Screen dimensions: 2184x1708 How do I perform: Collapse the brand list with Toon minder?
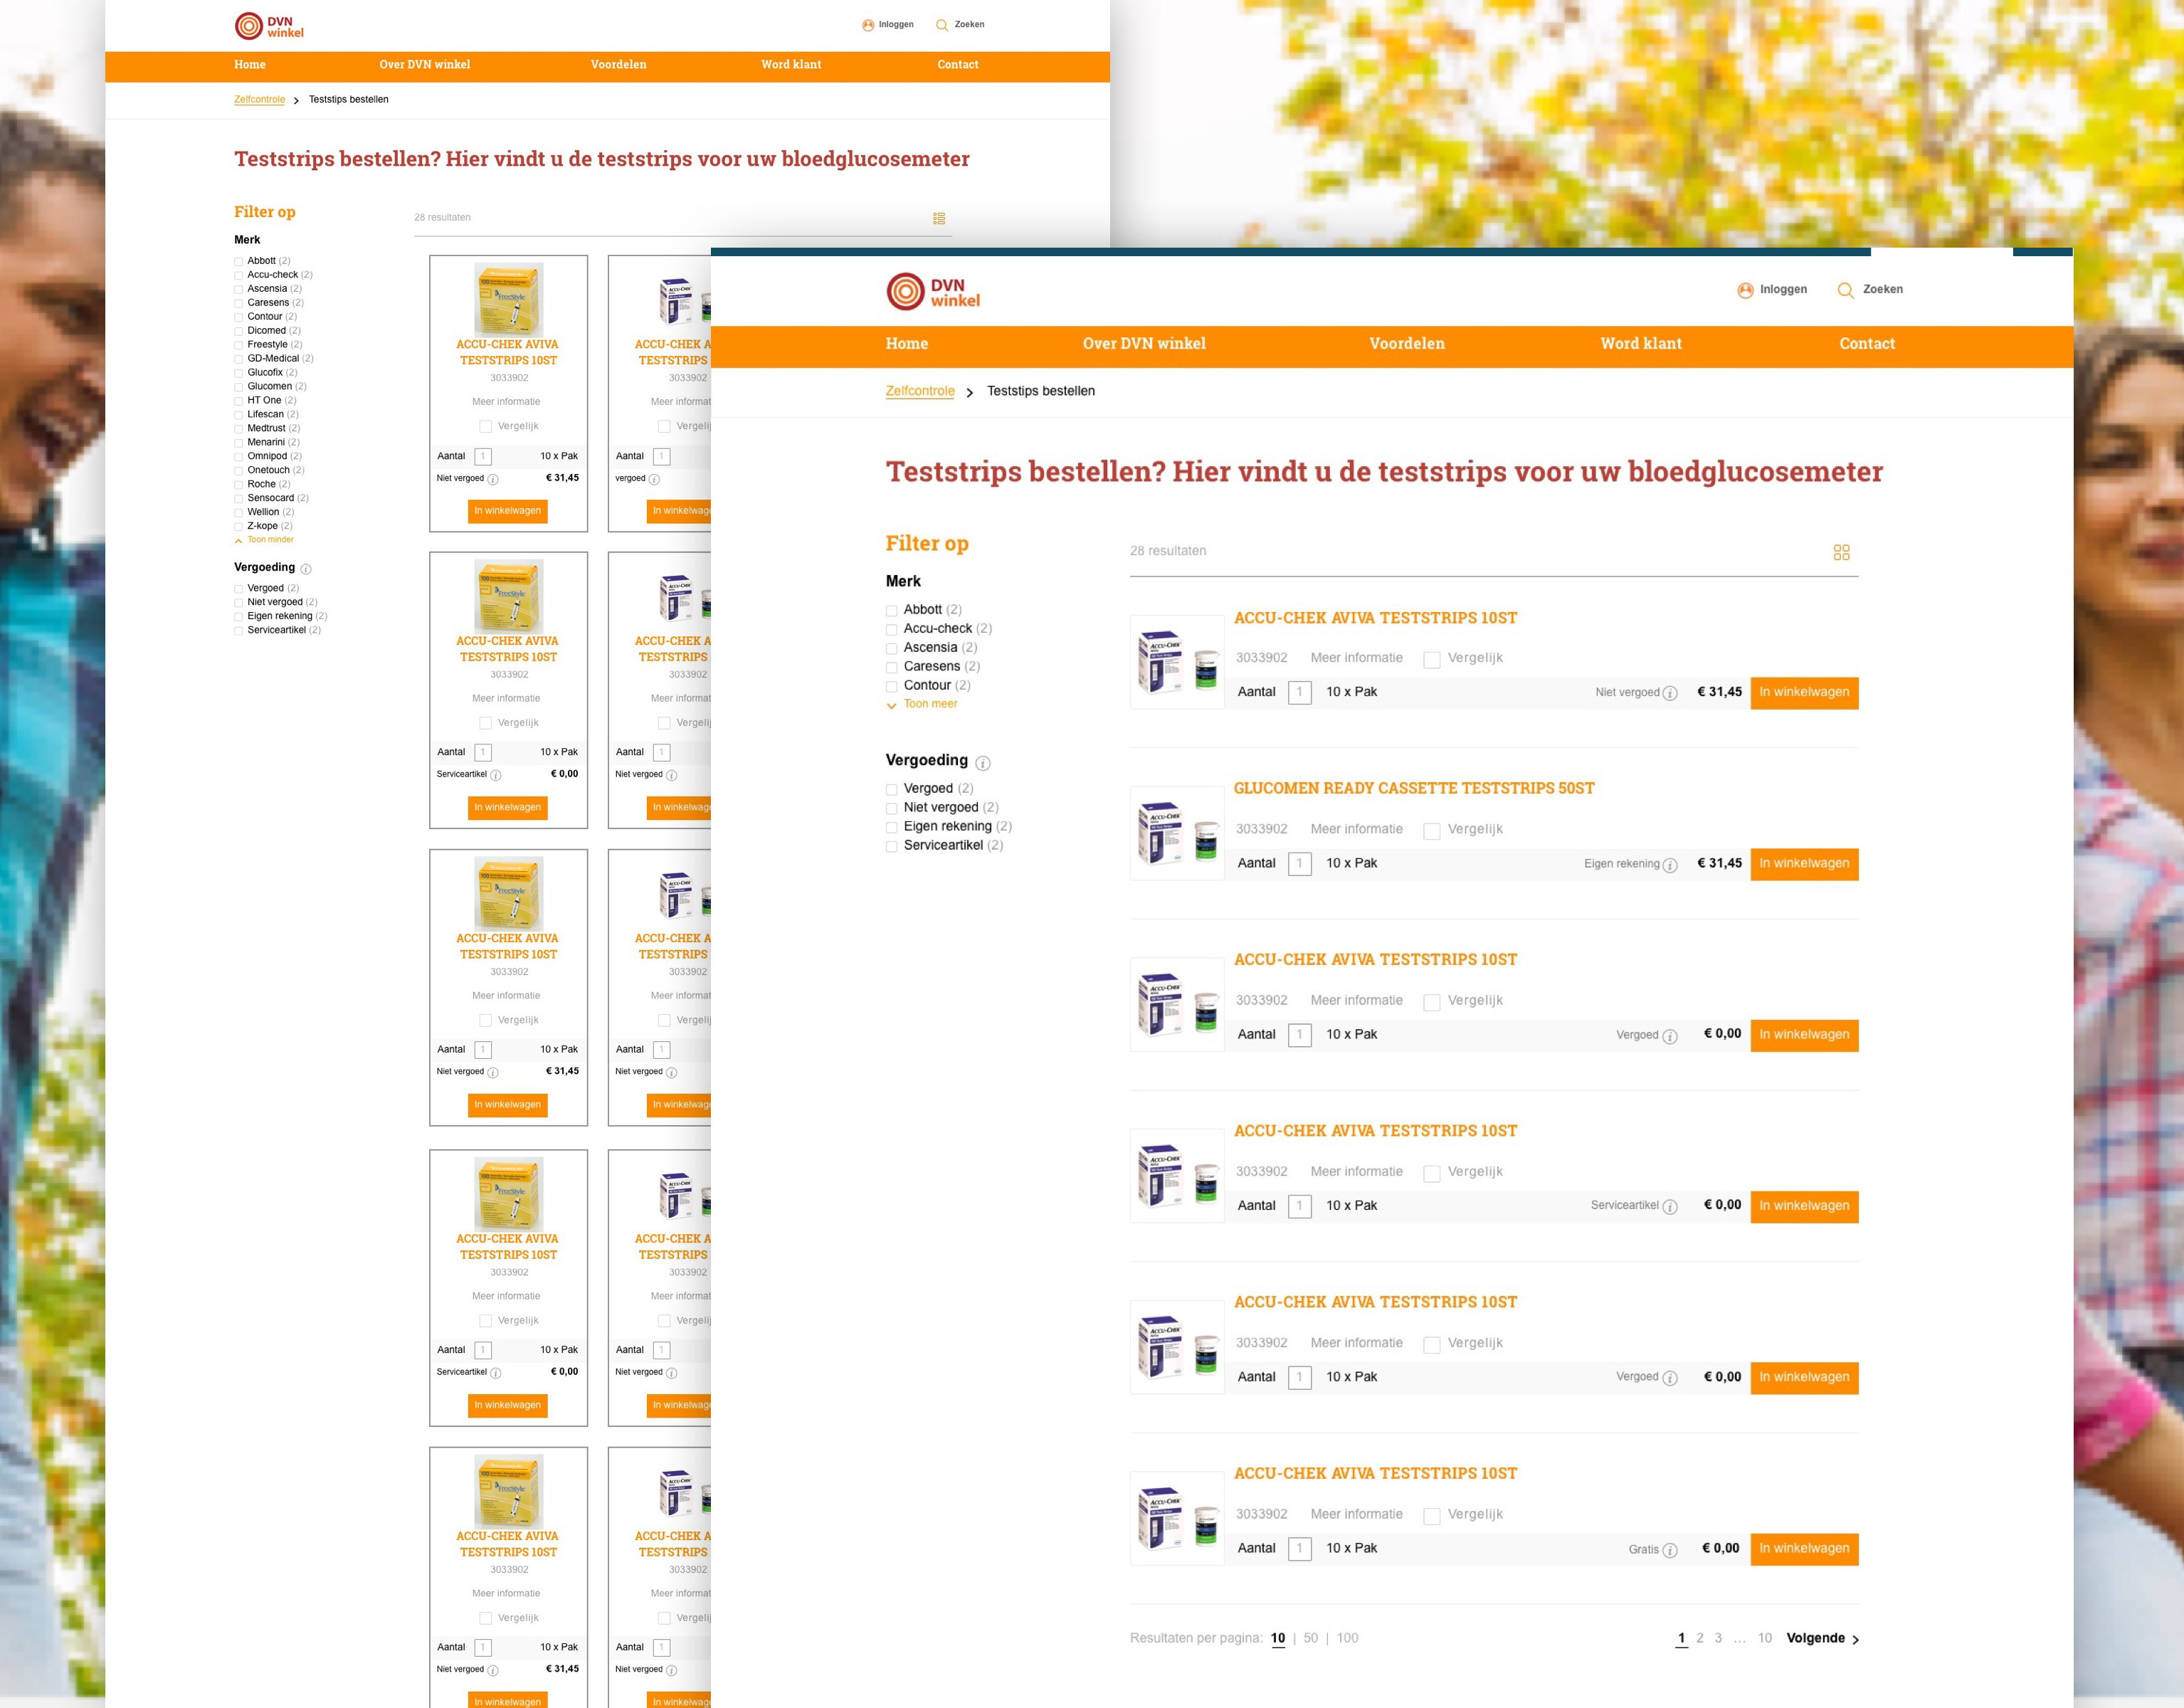click(x=269, y=540)
